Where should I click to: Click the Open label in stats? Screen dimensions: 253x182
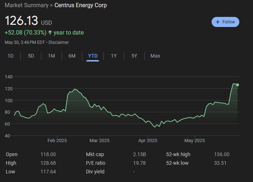(12, 154)
